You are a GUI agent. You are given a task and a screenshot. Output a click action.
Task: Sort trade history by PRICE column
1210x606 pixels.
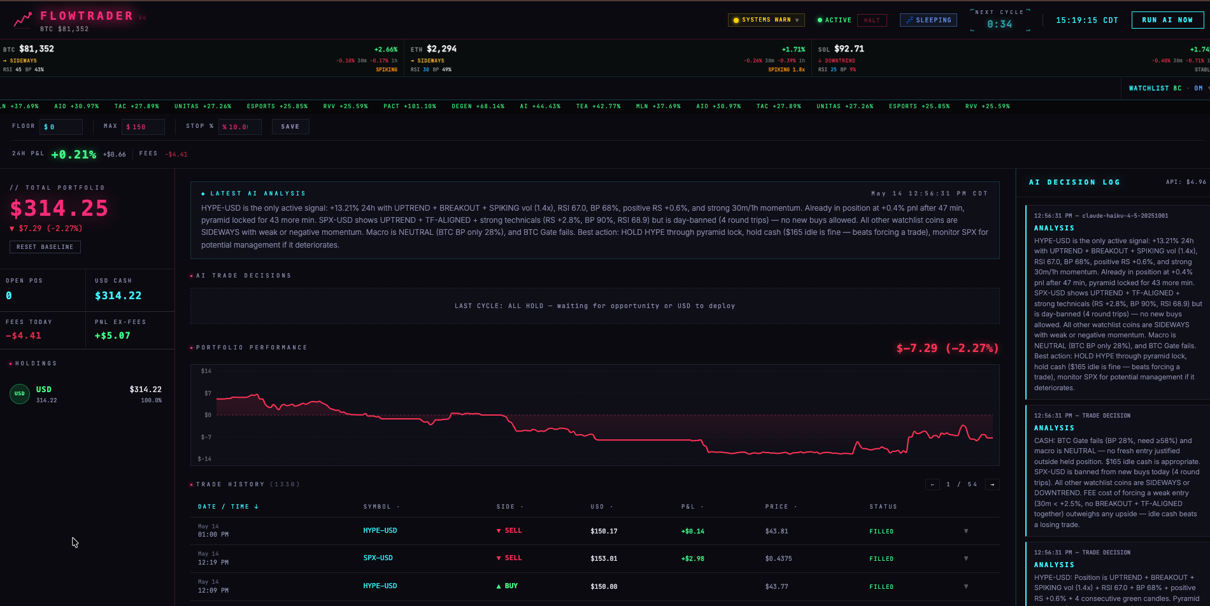tap(780, 507)
